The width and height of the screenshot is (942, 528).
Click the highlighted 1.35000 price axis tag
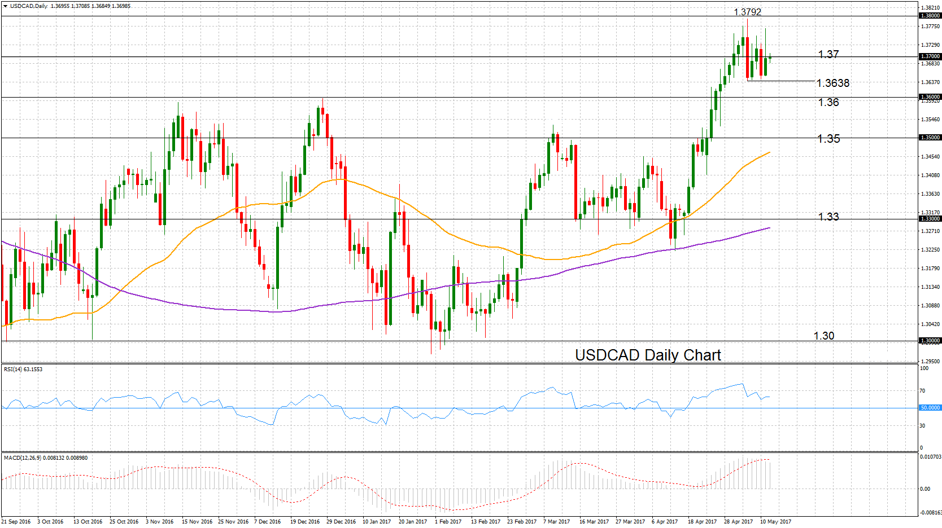[x=930, y=138]
